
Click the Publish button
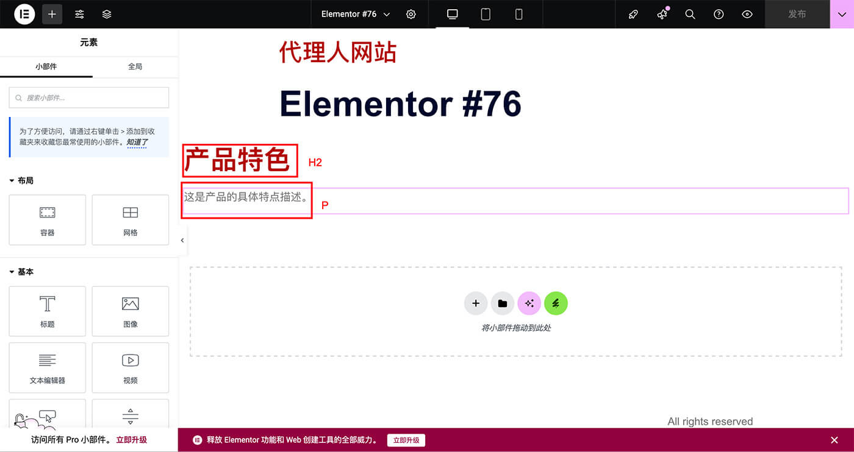click(797, 14)
